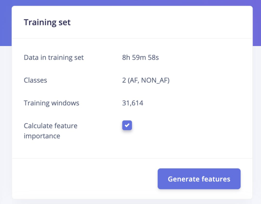Select the Classes row label

pyautogui.click(x=35, y=80)
